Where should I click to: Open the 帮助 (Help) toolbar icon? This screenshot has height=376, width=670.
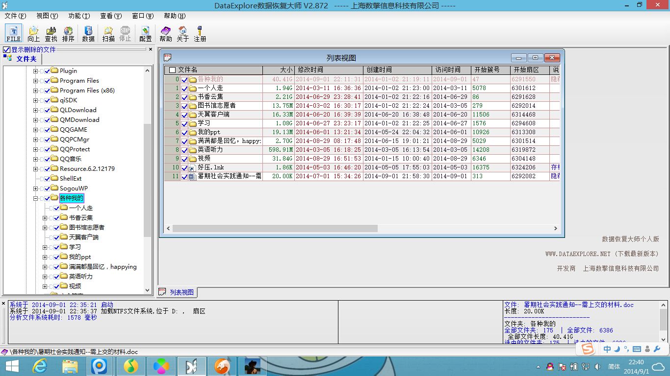[x=166, y=33]
